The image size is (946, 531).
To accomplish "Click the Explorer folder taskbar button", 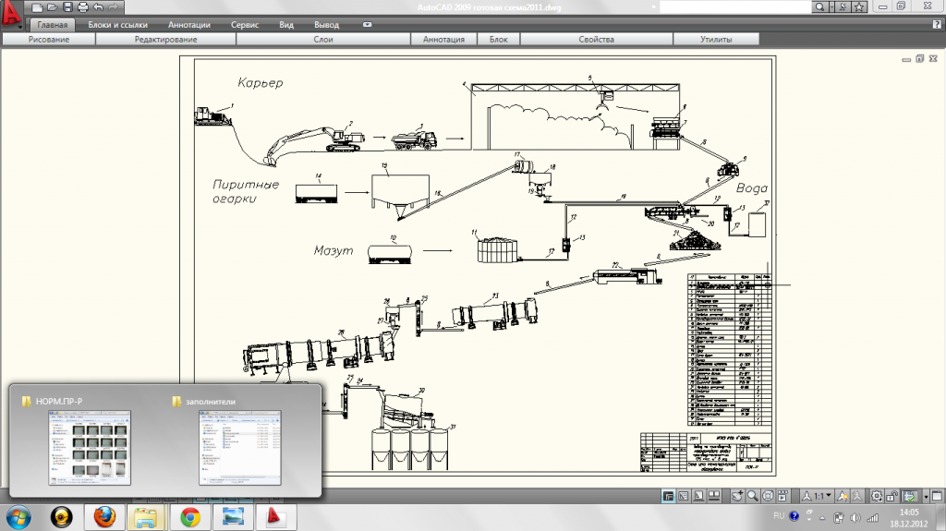I will tap(147, 517).
